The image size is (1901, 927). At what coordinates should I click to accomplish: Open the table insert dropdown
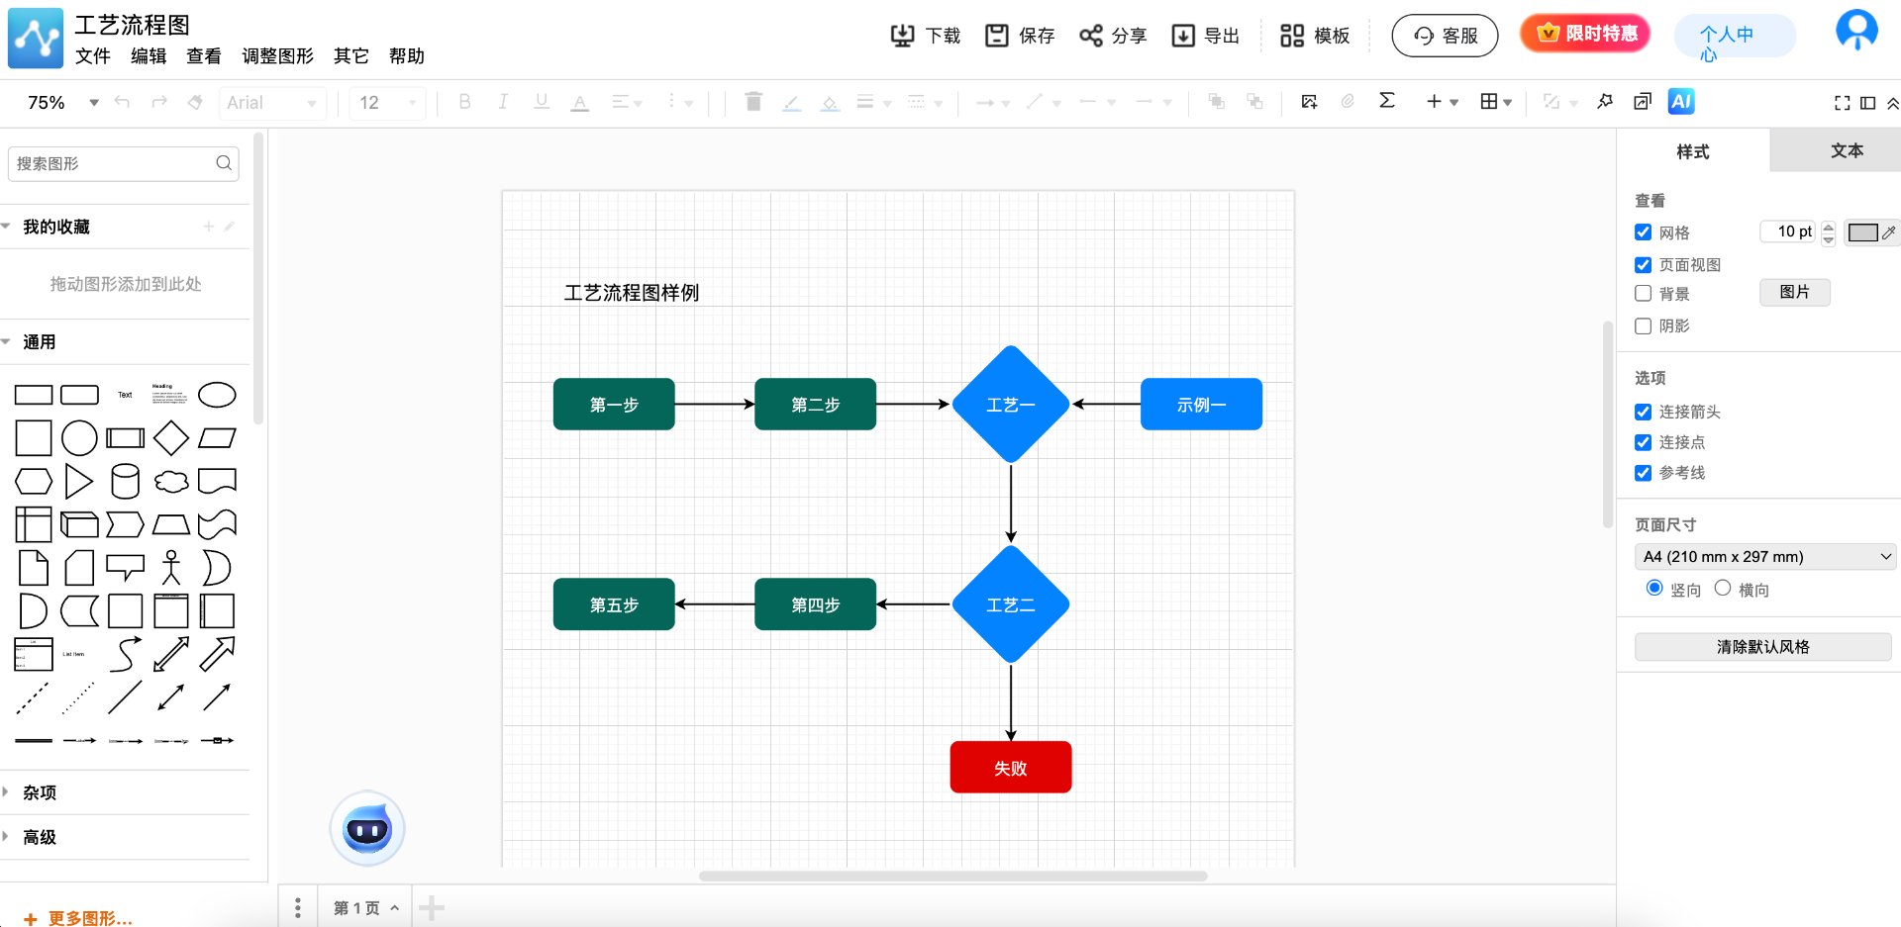(x=1495, y=101)
